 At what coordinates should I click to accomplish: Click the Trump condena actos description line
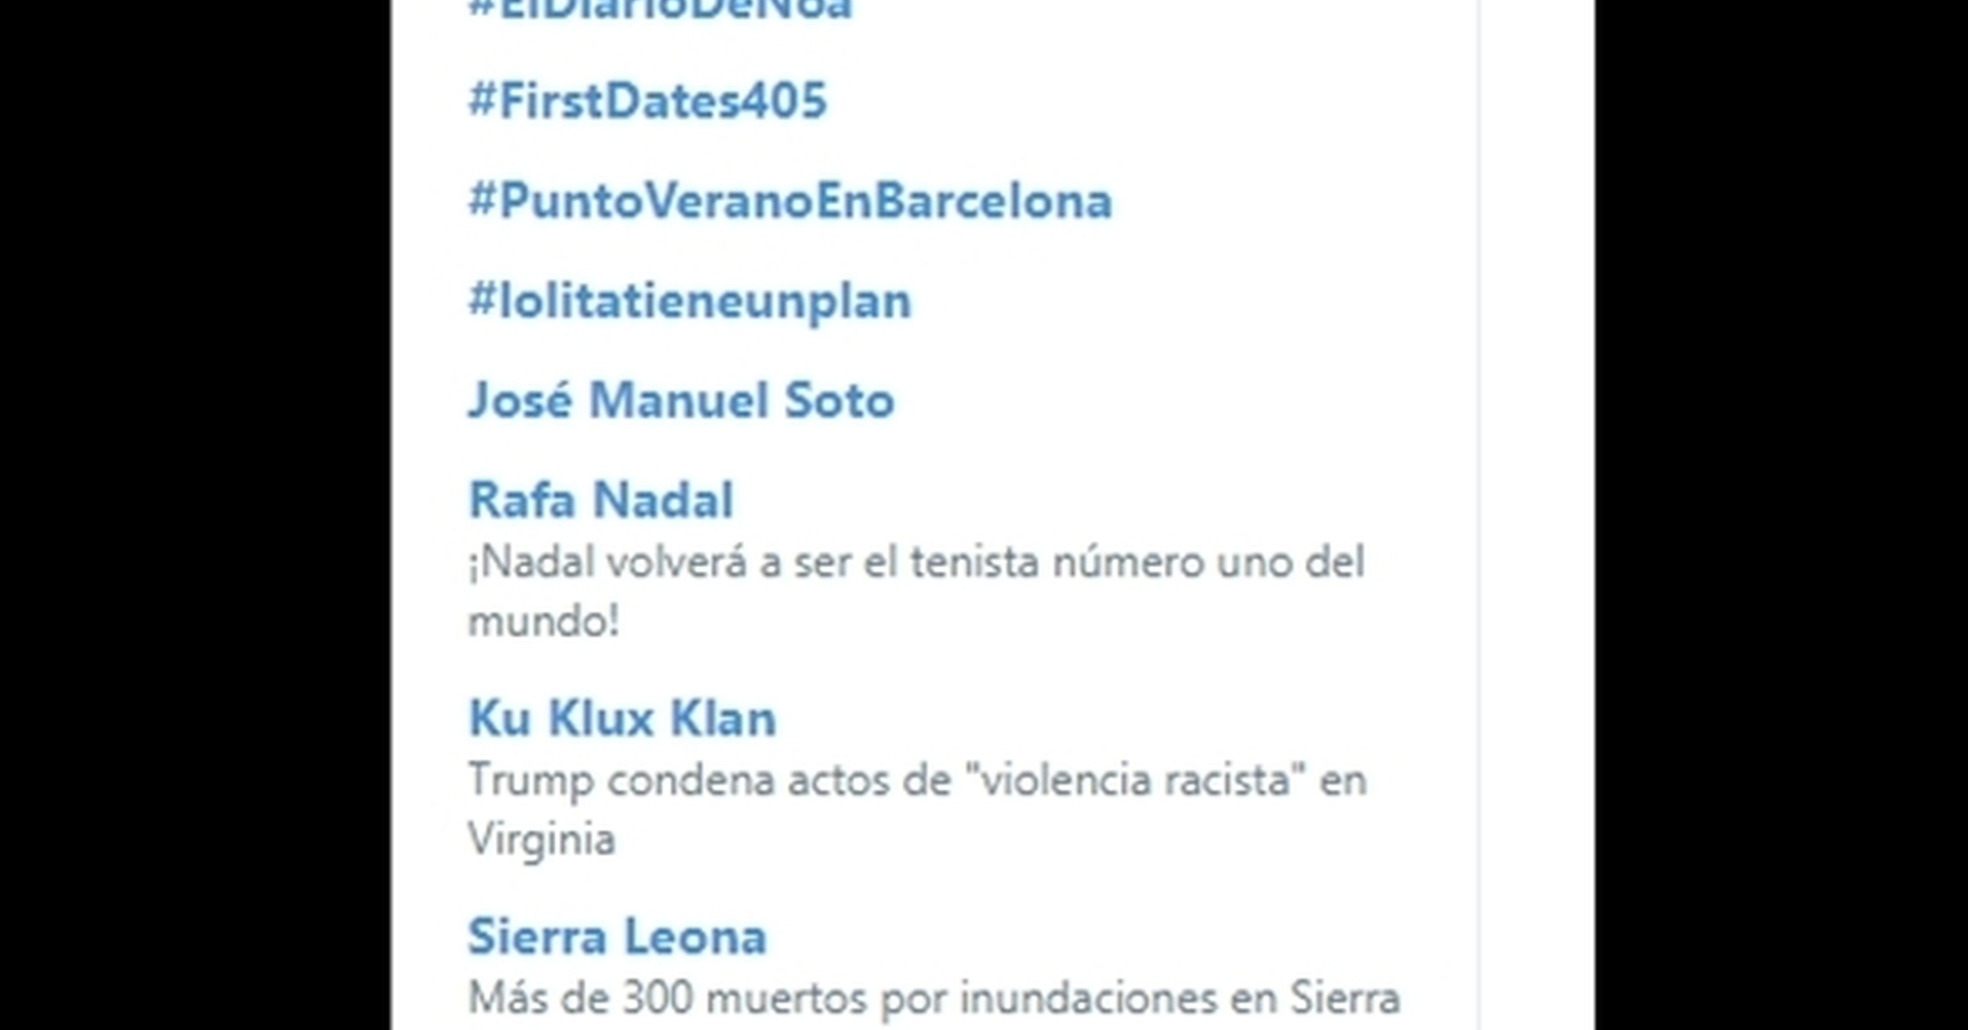(x=917, y=809)
